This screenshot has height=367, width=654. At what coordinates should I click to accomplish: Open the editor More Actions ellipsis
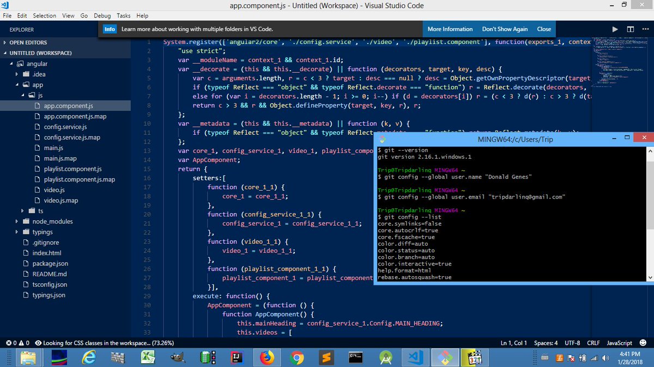tap(645, 29)
